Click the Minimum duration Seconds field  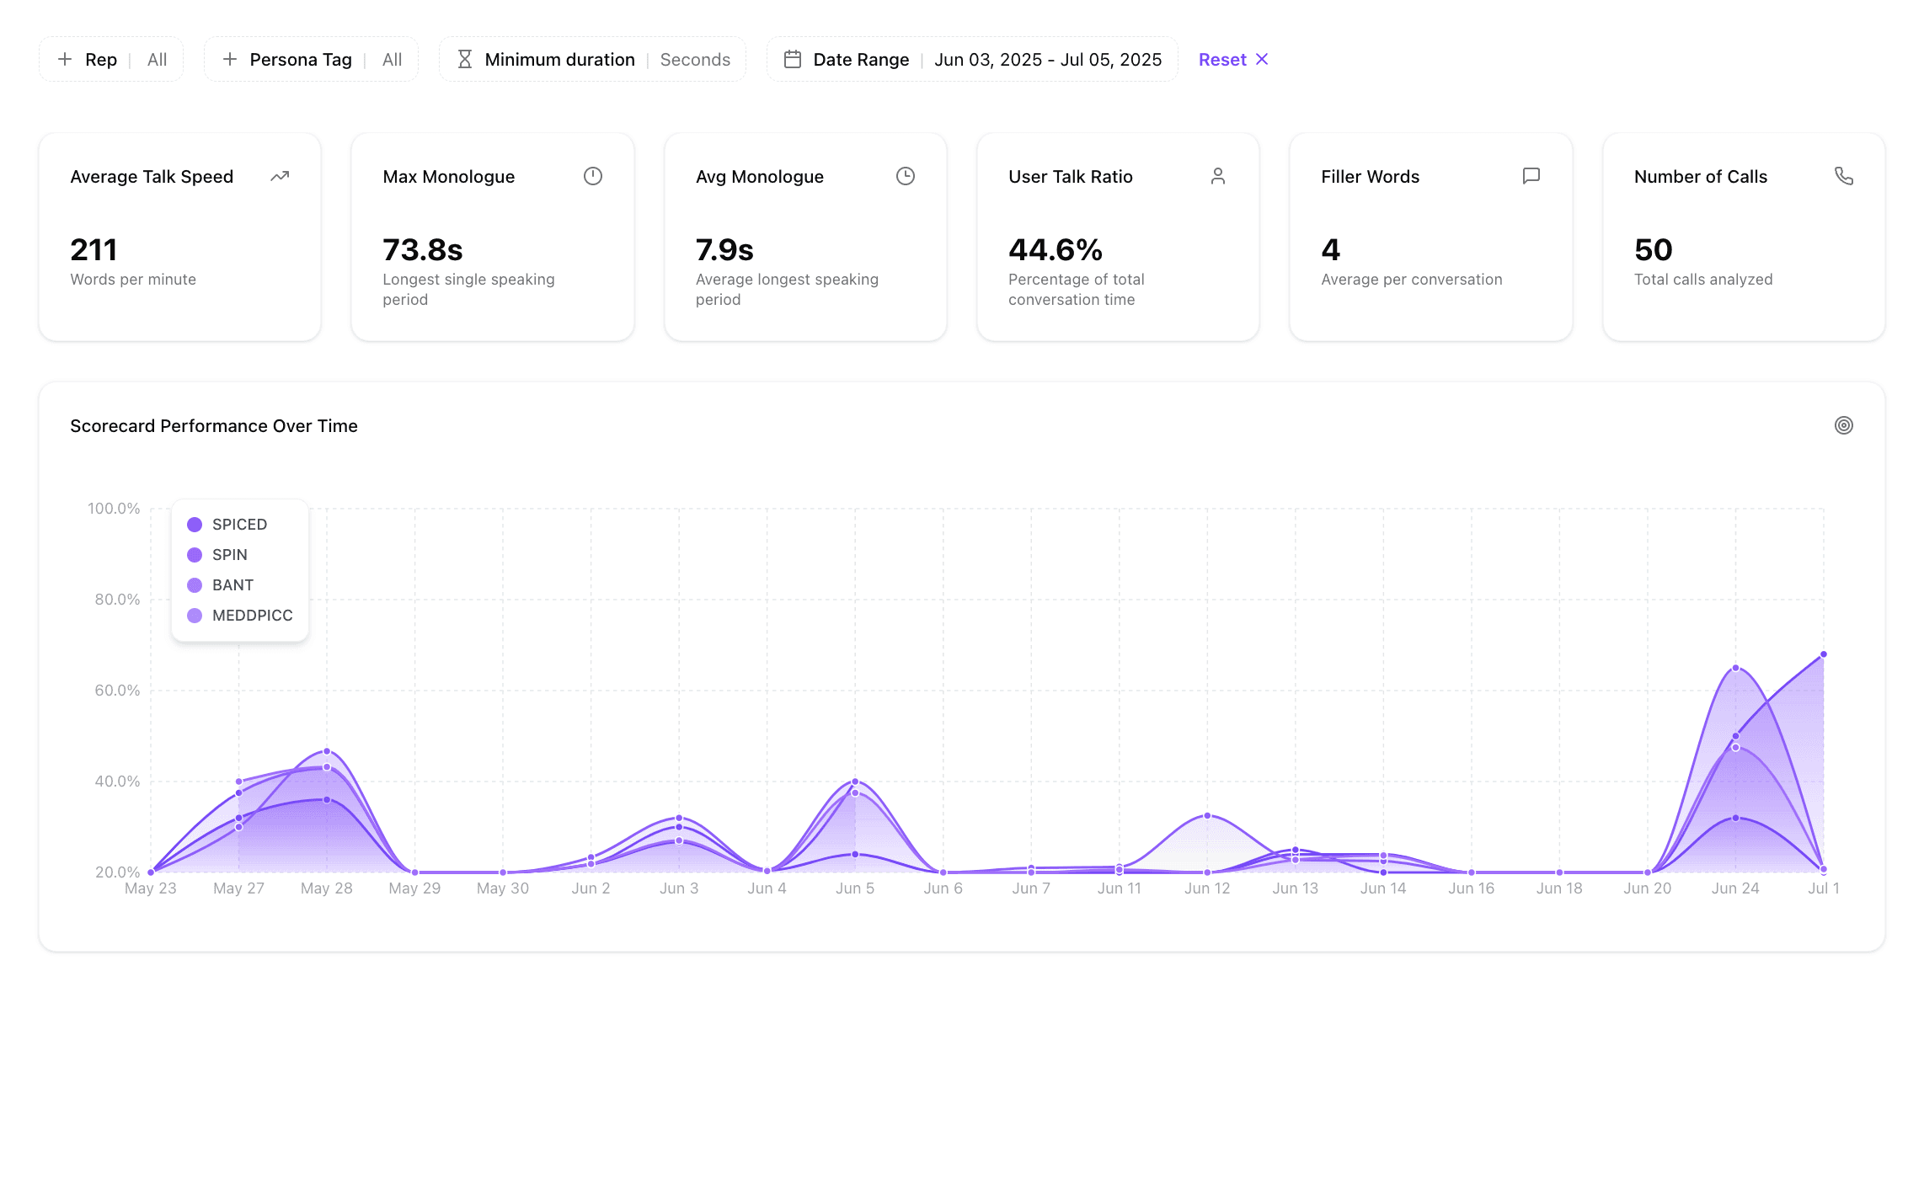coord(695,59)
